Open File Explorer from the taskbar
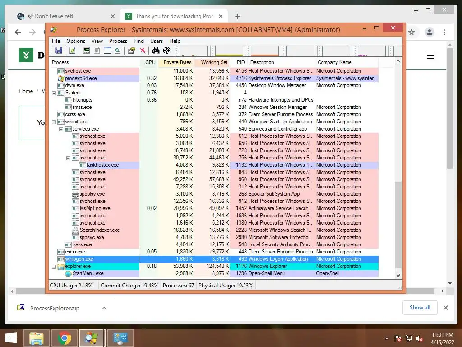The image size is (462, 347). [36, 338]
